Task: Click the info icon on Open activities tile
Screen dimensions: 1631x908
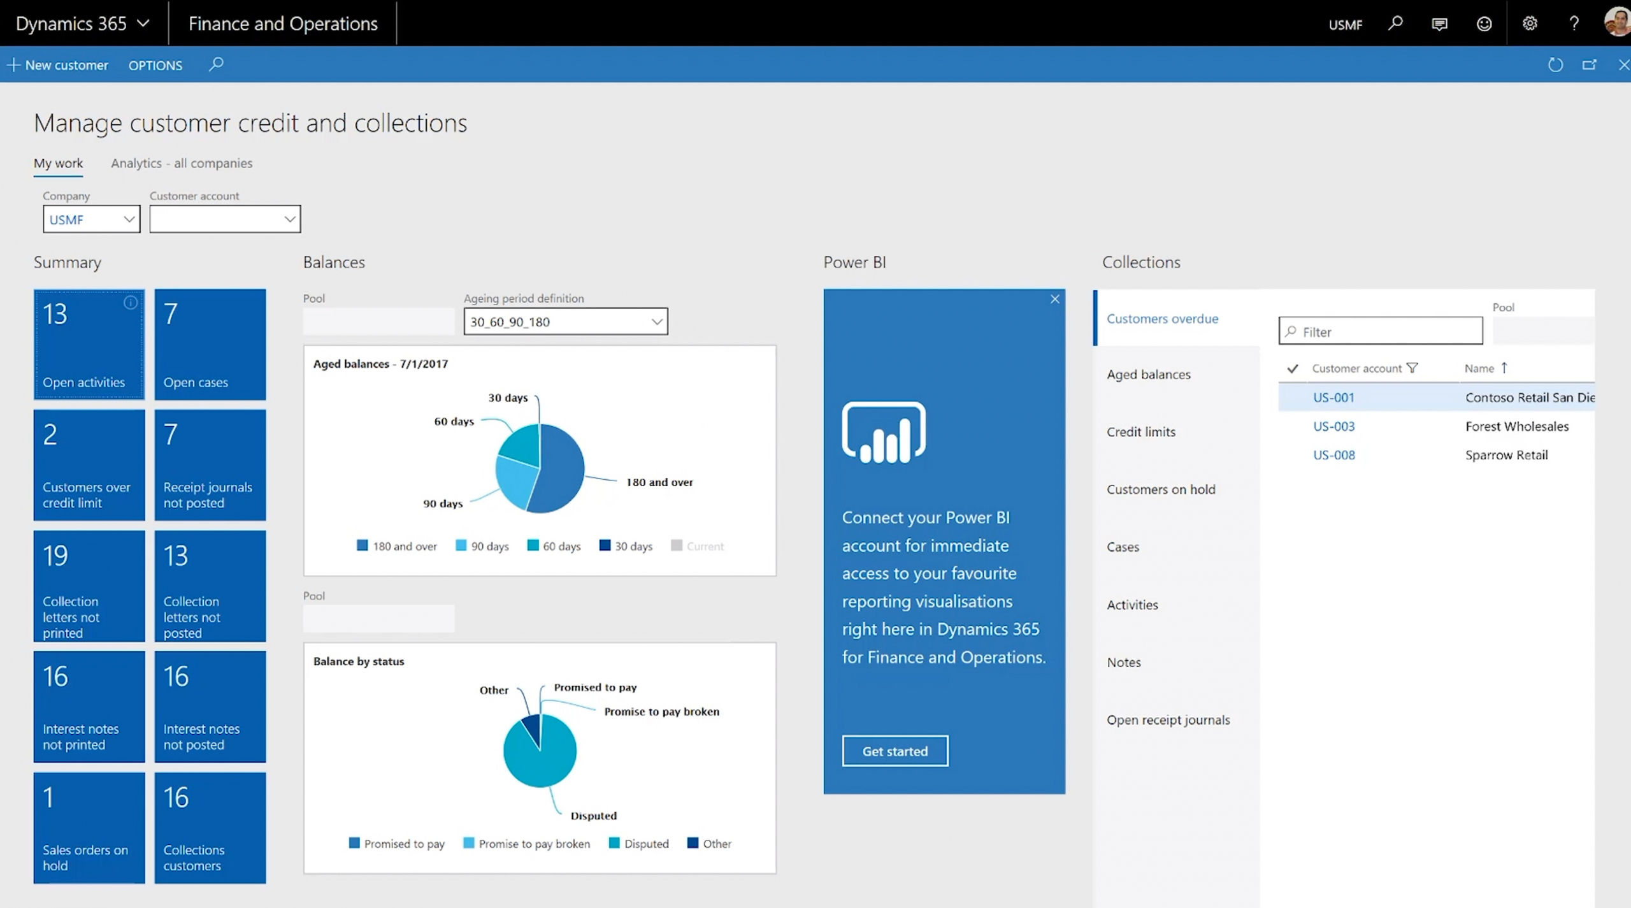Action: click(130, 302)
